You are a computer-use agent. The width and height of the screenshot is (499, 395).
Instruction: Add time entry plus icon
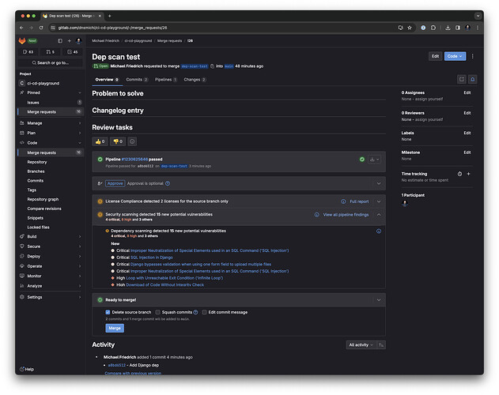468,174
